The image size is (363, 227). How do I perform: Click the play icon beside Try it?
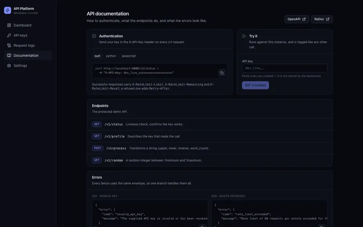point(244,36)
